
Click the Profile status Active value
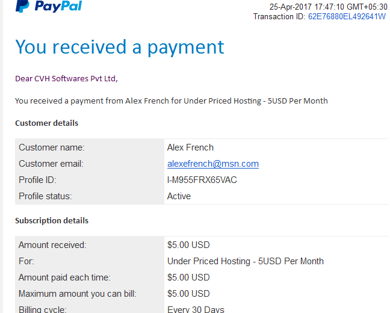click(x=179, y=196)
